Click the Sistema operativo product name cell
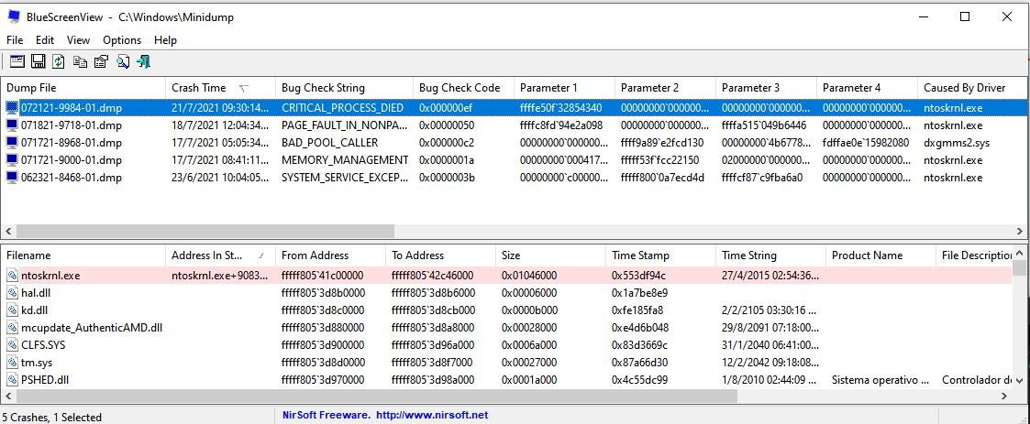Viewport: 1030px width, 424px height. (880, 379)
